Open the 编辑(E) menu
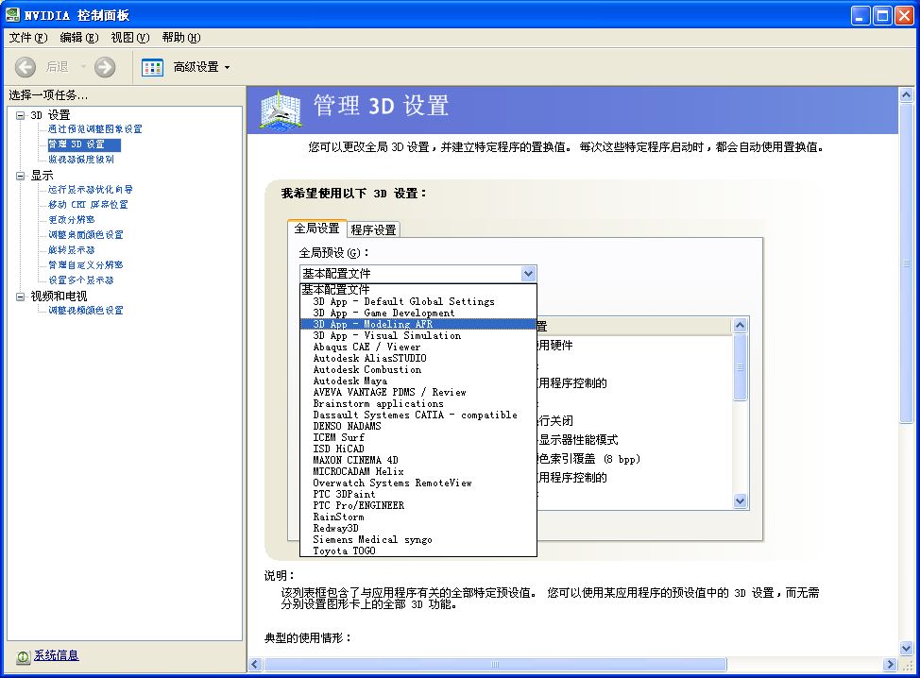Image resolution: width=920 pixels, height=678 pixels. pyautogui.click(x=79, y=38)
